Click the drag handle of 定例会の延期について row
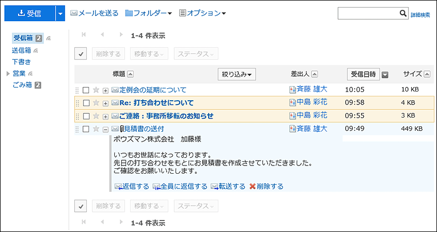Screen dimensions: 437x232 [x=77, y=90]
